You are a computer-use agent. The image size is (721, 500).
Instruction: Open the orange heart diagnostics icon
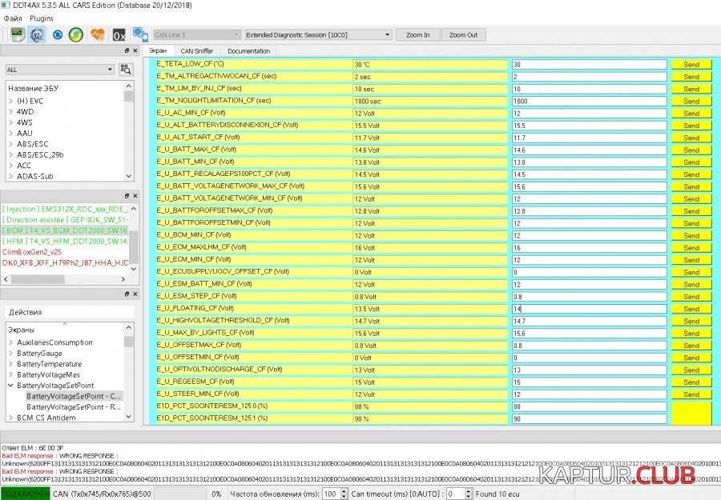click(x=98, y=34)
